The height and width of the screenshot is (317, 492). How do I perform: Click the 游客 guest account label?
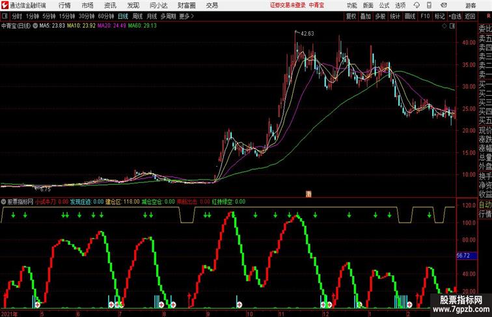coord(471,5)
